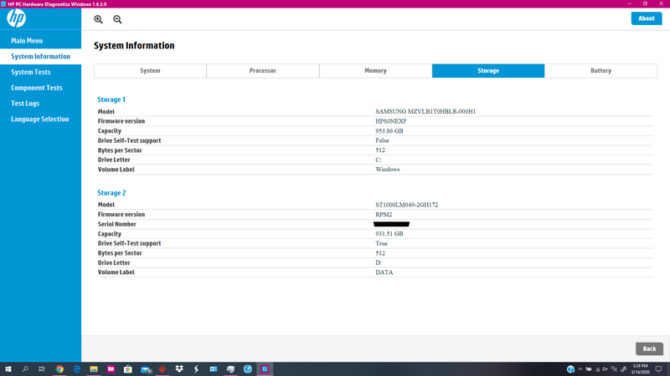Show hidden system tray icons
The height and width of the screenshot is (376, 670).
tap(580, 369)
